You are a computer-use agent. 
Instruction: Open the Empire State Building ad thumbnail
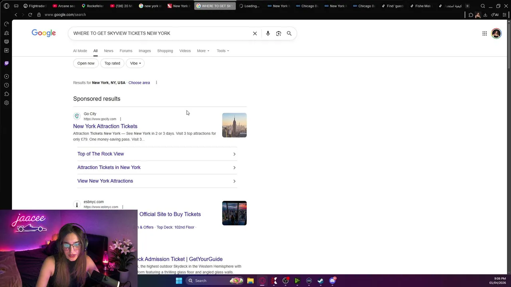[234, 125]
